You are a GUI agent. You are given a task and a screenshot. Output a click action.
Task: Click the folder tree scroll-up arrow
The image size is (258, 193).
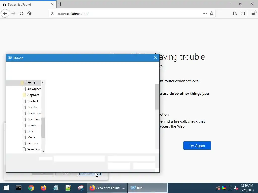click(x=43, y=82)
